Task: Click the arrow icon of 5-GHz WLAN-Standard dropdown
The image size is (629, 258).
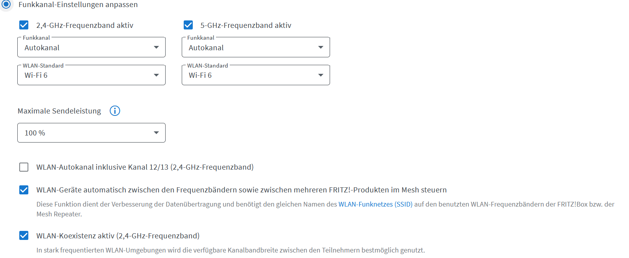Action: (x=321, y=75)
